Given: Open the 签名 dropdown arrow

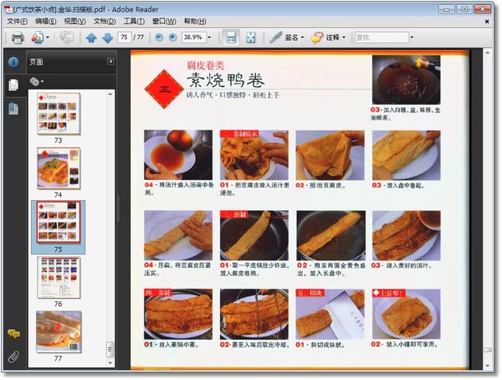Looking at the screenshot, I should [x=302, y=38].
